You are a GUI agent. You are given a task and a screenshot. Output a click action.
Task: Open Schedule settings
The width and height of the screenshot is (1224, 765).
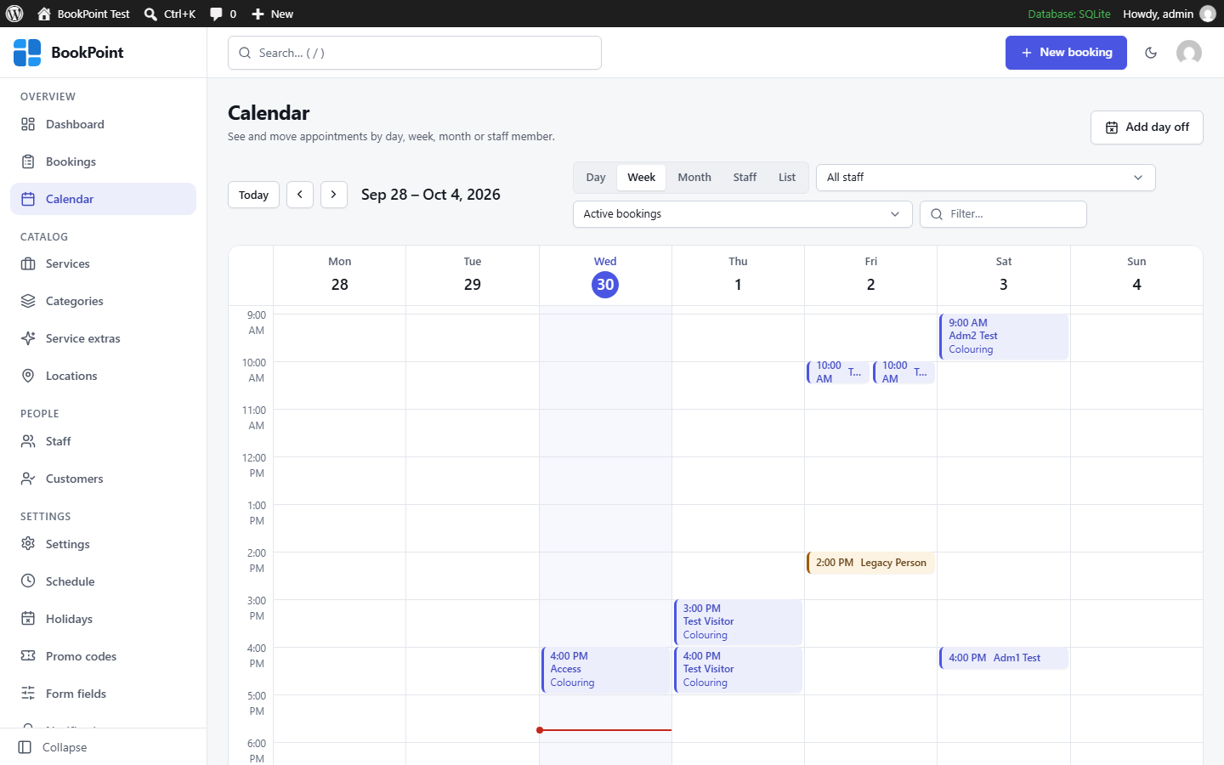click(103, 581)
